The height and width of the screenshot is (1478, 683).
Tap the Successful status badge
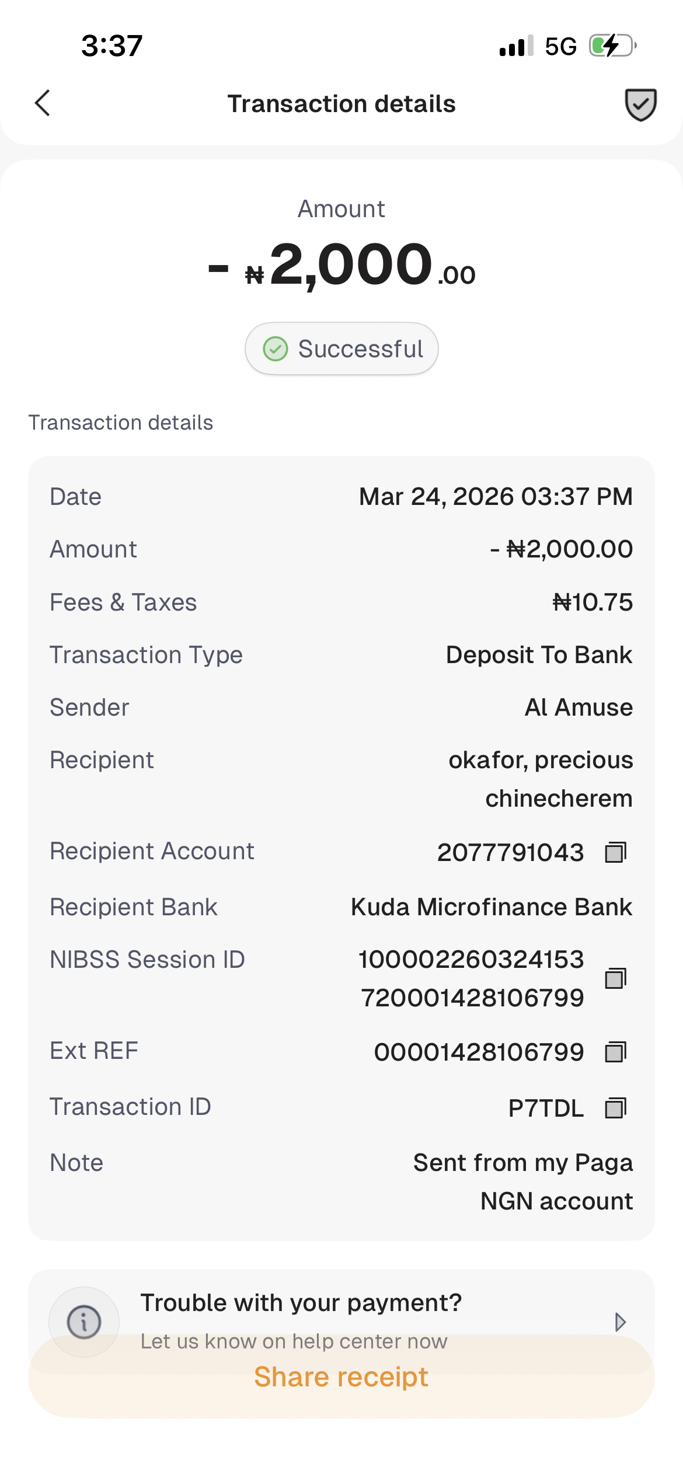341,349
